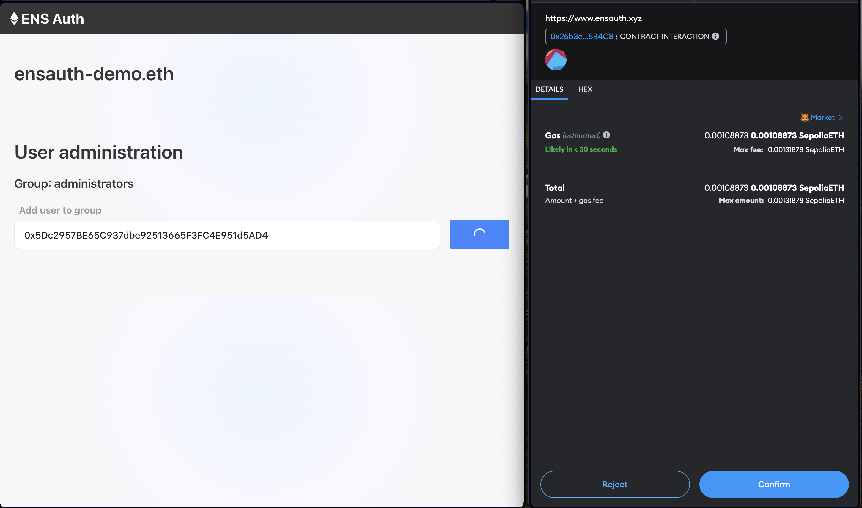
Task: Open the ENS Auth hamburger menu
Action: [508, 18]
